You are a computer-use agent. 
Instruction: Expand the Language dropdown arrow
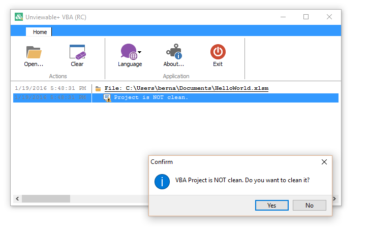tap(140, 52)
